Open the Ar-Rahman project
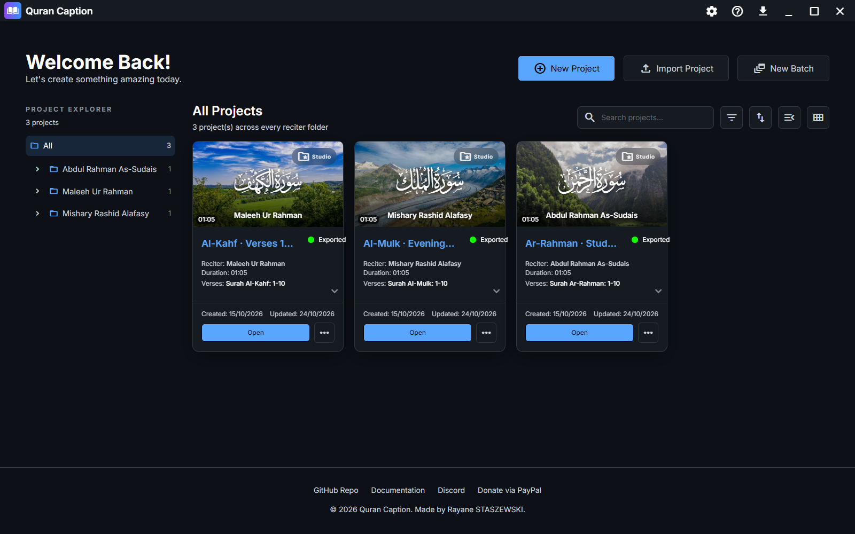Screen dimensions: 855x534 pos(579,333)
